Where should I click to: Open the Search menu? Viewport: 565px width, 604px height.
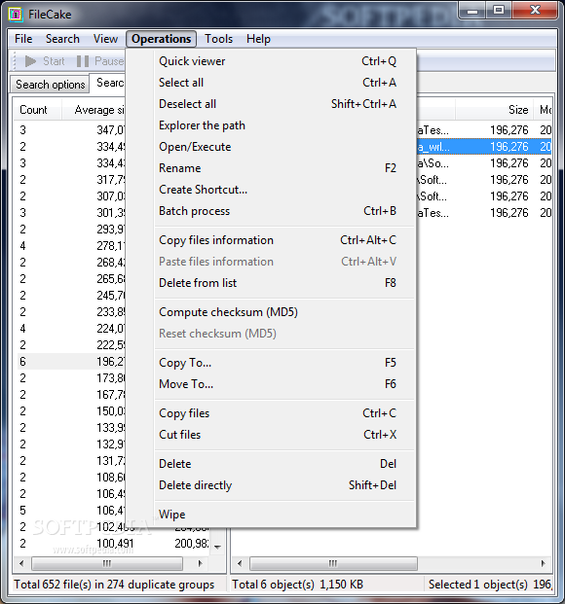pyautogui.click(x=62, y=39)
